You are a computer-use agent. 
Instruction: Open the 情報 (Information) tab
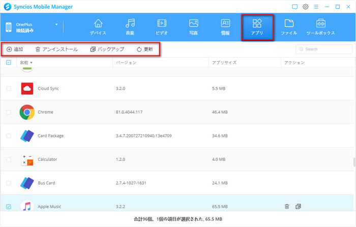click(x=225, y=27)
